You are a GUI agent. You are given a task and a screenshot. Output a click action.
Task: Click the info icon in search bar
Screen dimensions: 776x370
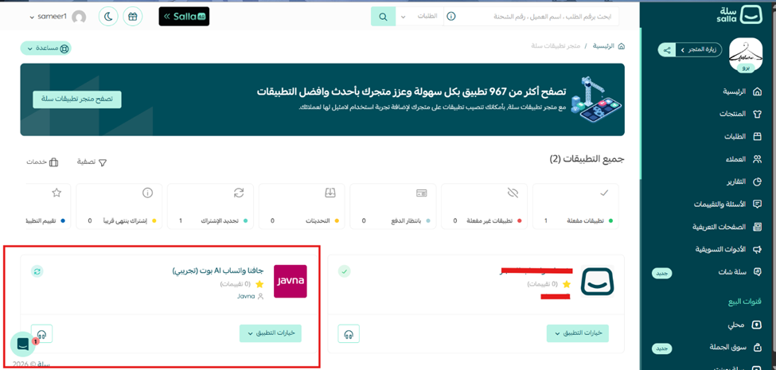[x=450, y=17]
